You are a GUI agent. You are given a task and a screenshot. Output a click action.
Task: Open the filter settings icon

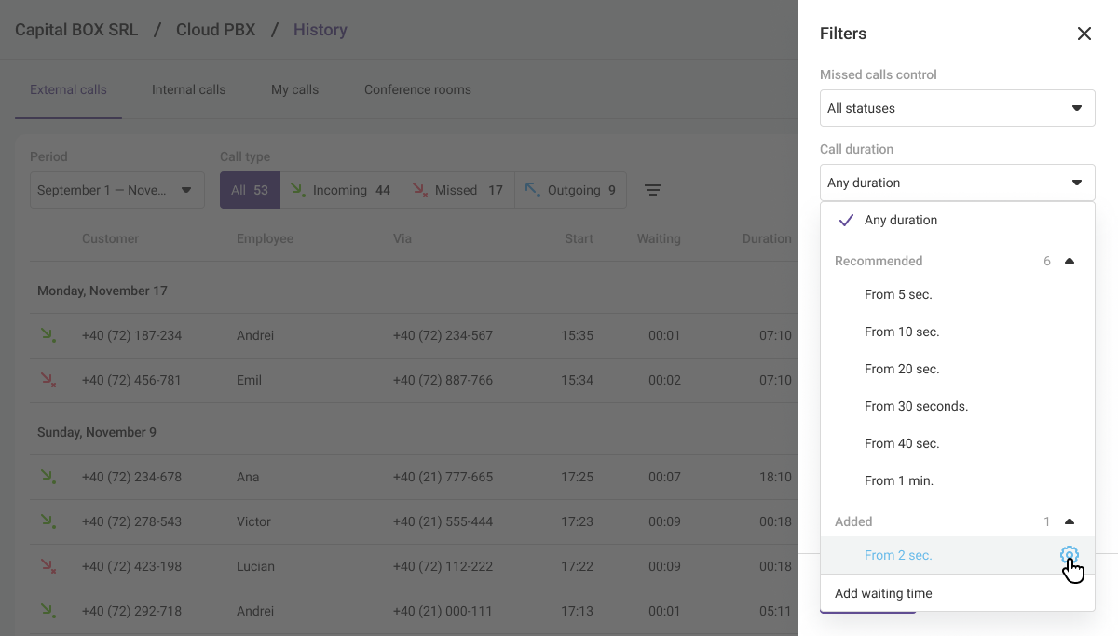click(653, 190)
